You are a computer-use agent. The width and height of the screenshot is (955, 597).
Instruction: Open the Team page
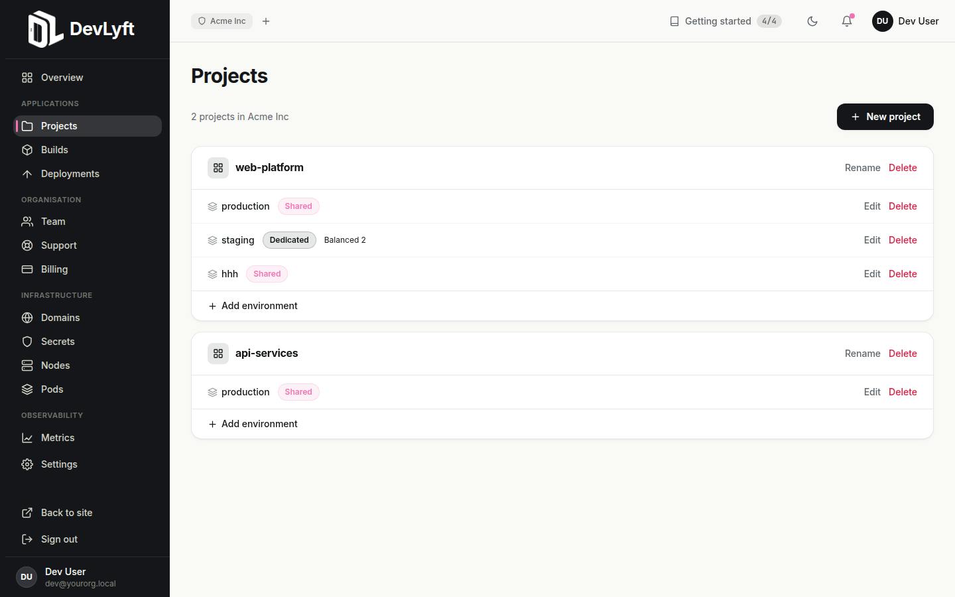(88, 222)
